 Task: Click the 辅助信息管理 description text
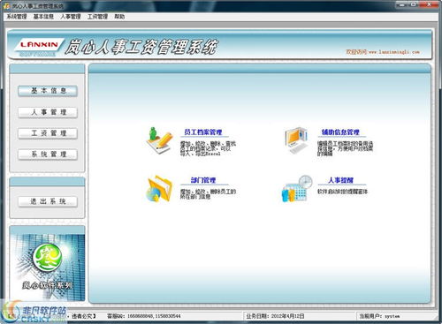click(345, 148)
